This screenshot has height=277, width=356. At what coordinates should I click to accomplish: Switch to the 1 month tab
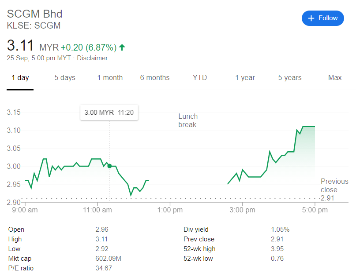110,78
